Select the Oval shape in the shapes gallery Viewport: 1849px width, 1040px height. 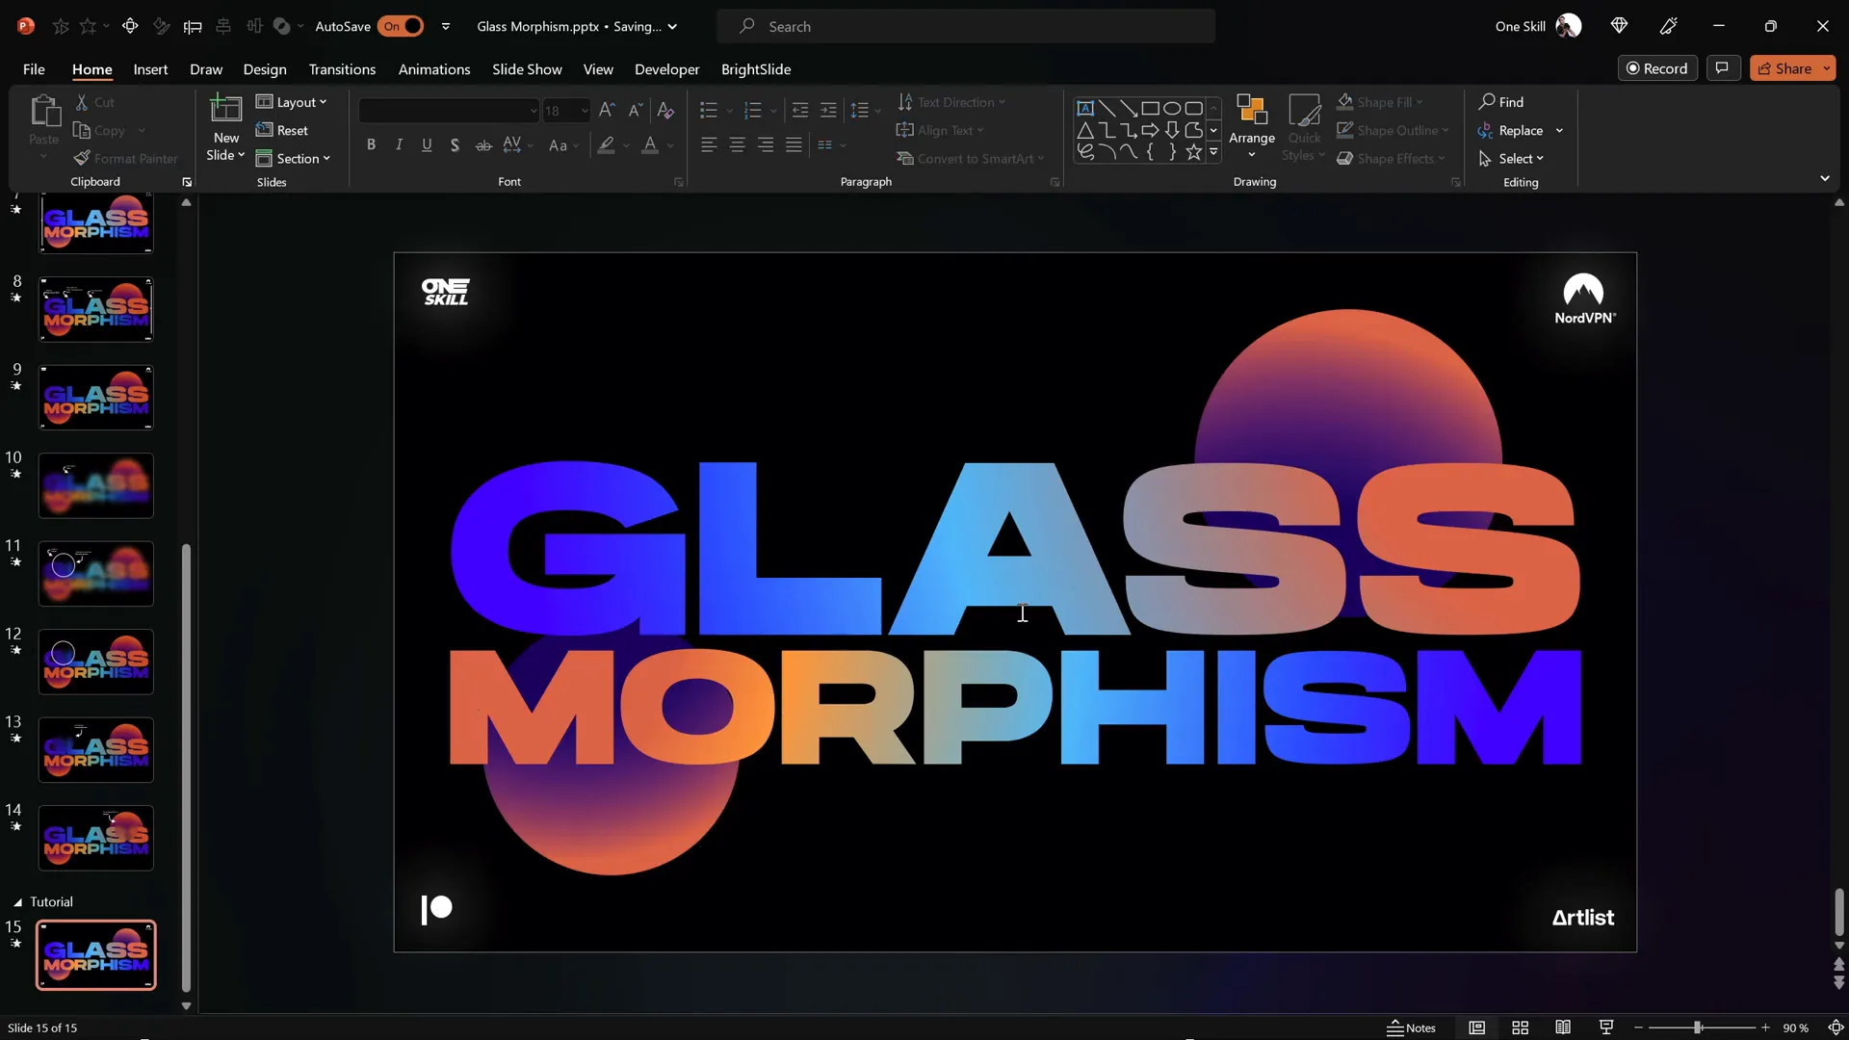[x=1172, y=108]
